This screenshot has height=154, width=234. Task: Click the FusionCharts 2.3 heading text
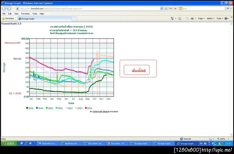click(11, 23)
